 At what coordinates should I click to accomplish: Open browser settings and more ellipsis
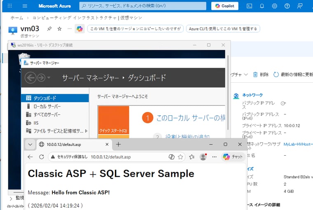click(215, 157)
